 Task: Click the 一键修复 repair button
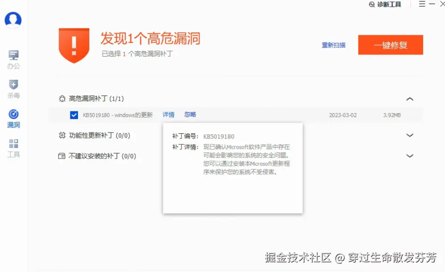coord(390,45)
